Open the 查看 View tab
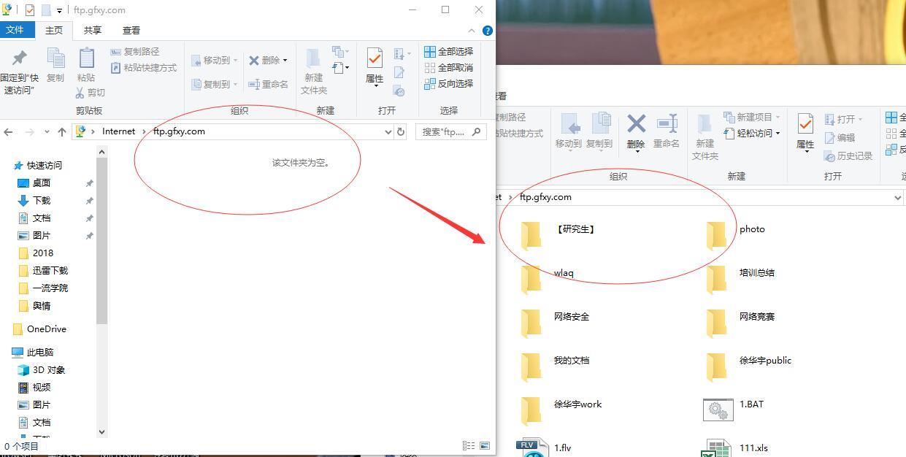 (x=131, y=31)
